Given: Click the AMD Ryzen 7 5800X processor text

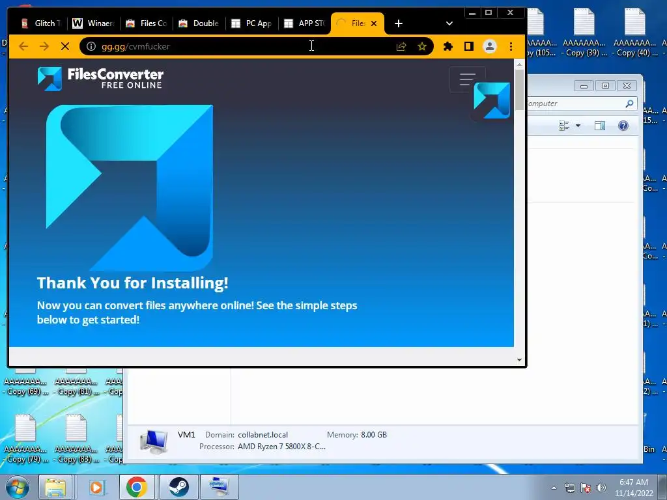Looking at the screenshot, I should pos(281,447).
